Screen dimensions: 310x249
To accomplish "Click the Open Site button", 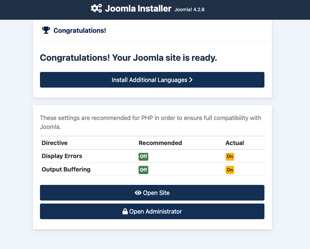I will (x=152, y=193).
